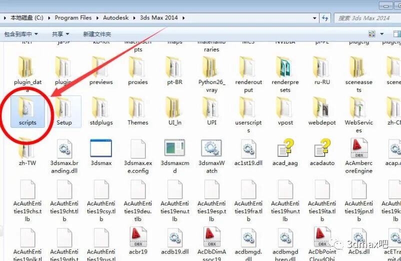Select the sceneassets folder
401x261 pixels.
pyautogui.click(x=359, y=74)
